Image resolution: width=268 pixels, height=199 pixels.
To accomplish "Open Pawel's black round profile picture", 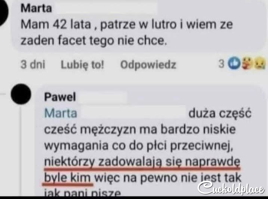I will pos(21,94).
